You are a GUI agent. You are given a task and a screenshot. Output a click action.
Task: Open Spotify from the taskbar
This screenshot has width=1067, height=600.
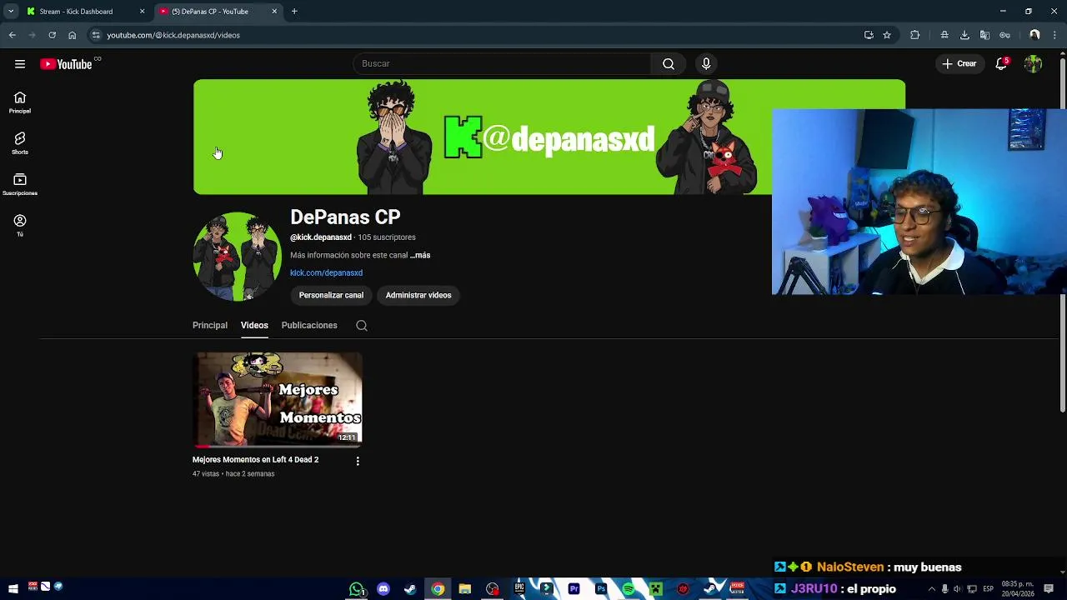point(629,589)
